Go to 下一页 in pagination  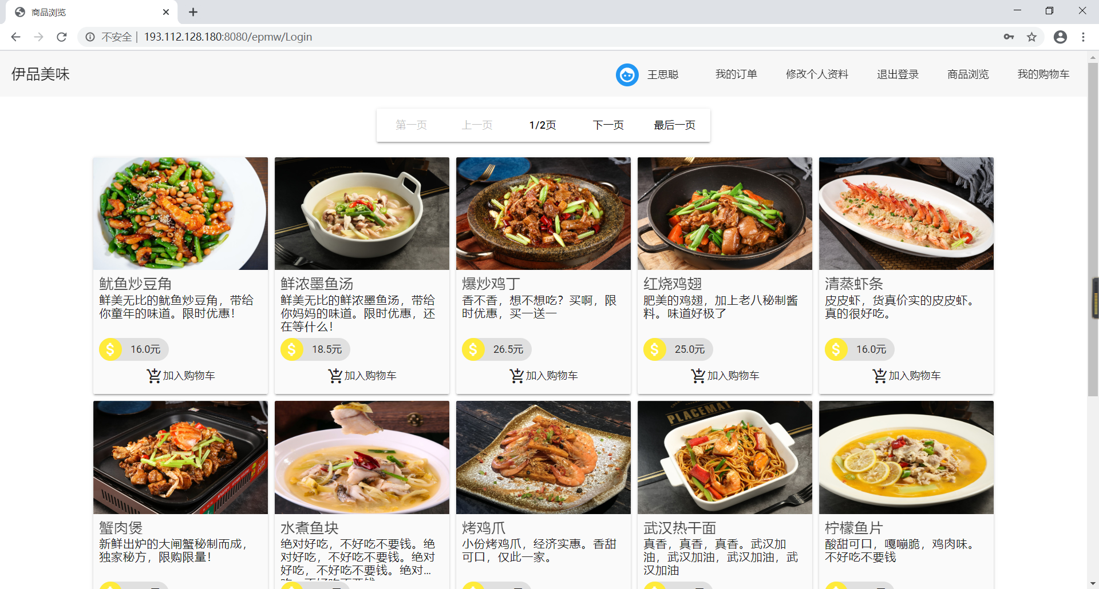pos(608,125)
